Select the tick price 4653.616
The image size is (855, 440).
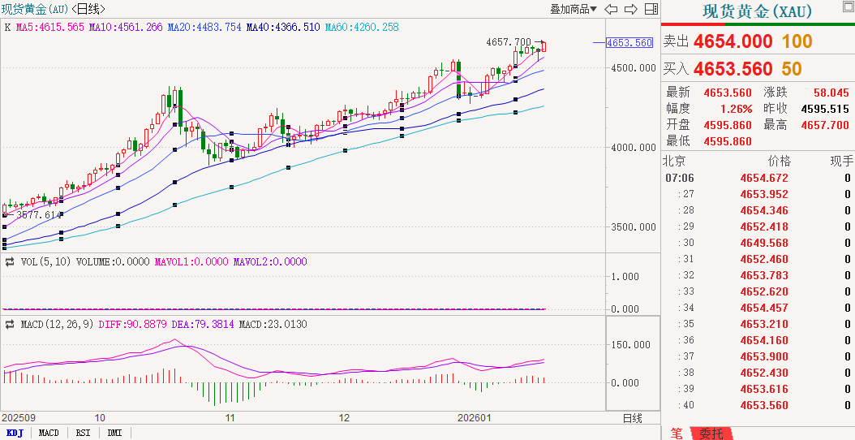tap(764, 389)
